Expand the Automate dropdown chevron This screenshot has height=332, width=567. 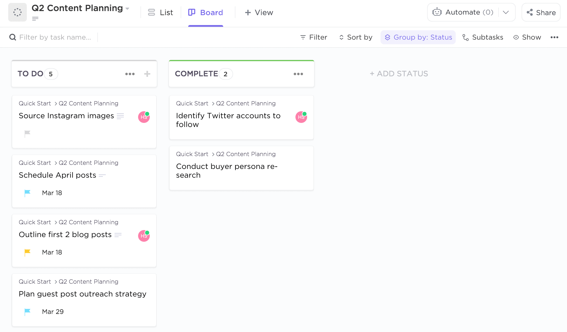[x=506, y=12]
